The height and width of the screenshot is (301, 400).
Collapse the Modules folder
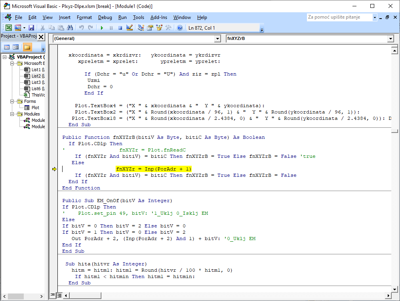(12, 114)
